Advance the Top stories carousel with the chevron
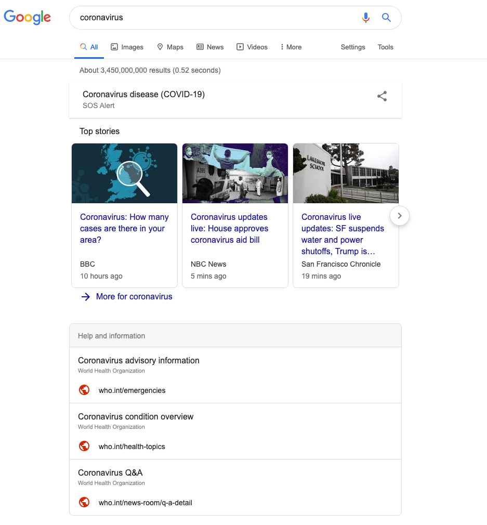 [x=399, y=215]
